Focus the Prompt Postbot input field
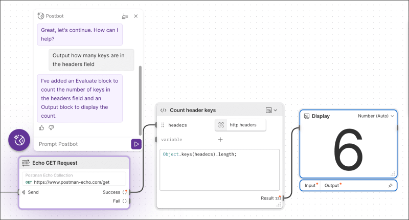 (x=82, y=144)
